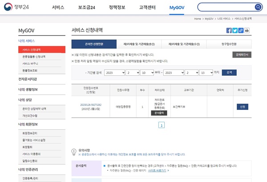This screenshot has height=182, width=267.
Task: Click the 정부24 logo icon
Action: [x=8, y=7]
